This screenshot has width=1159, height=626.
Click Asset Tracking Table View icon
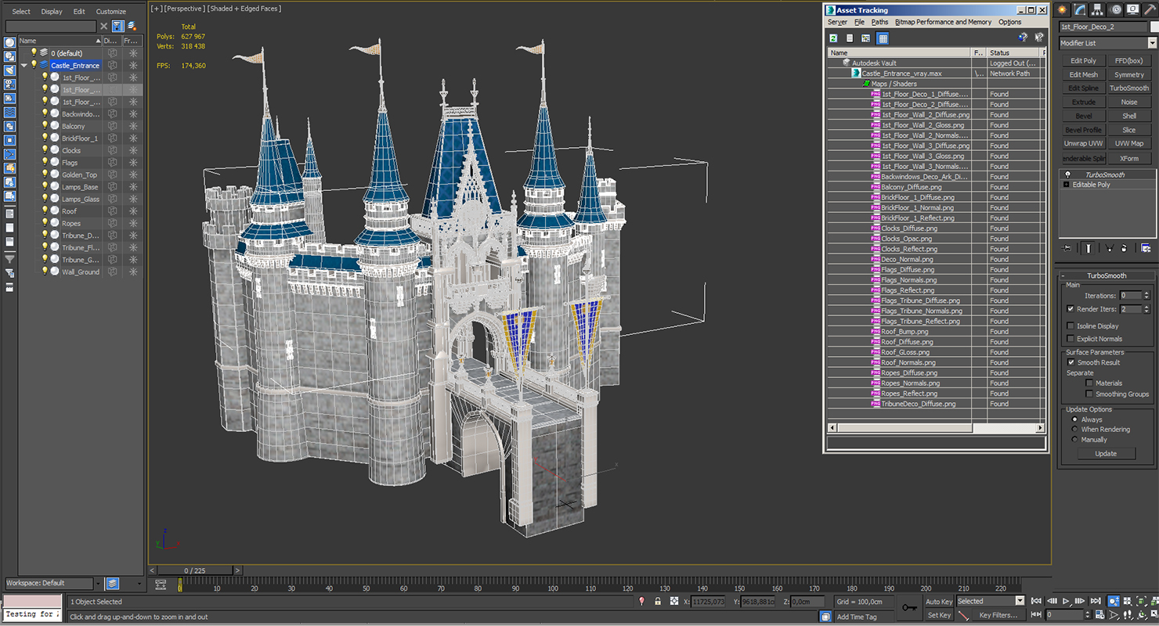click(x=883, y=38)
